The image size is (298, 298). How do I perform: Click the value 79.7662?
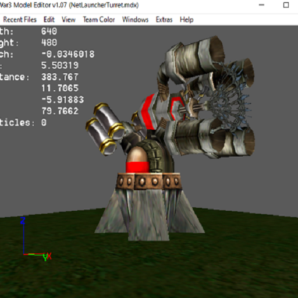(x=60, y=111)
